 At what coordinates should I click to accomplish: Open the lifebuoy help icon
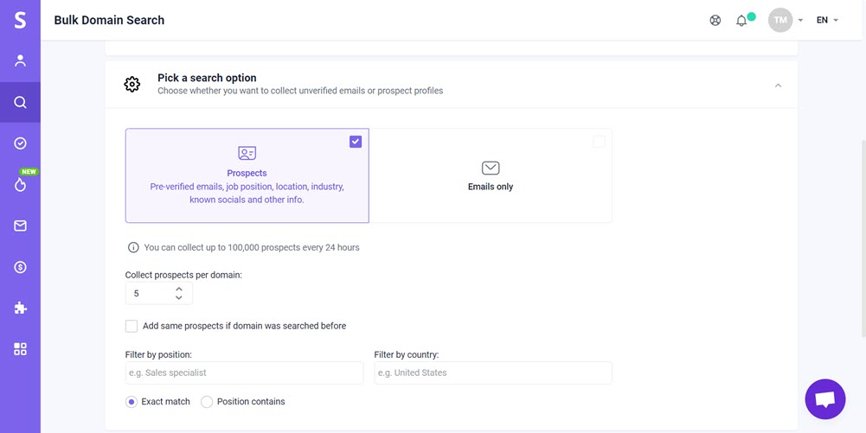pyautogui.click(x=715, y=21)
